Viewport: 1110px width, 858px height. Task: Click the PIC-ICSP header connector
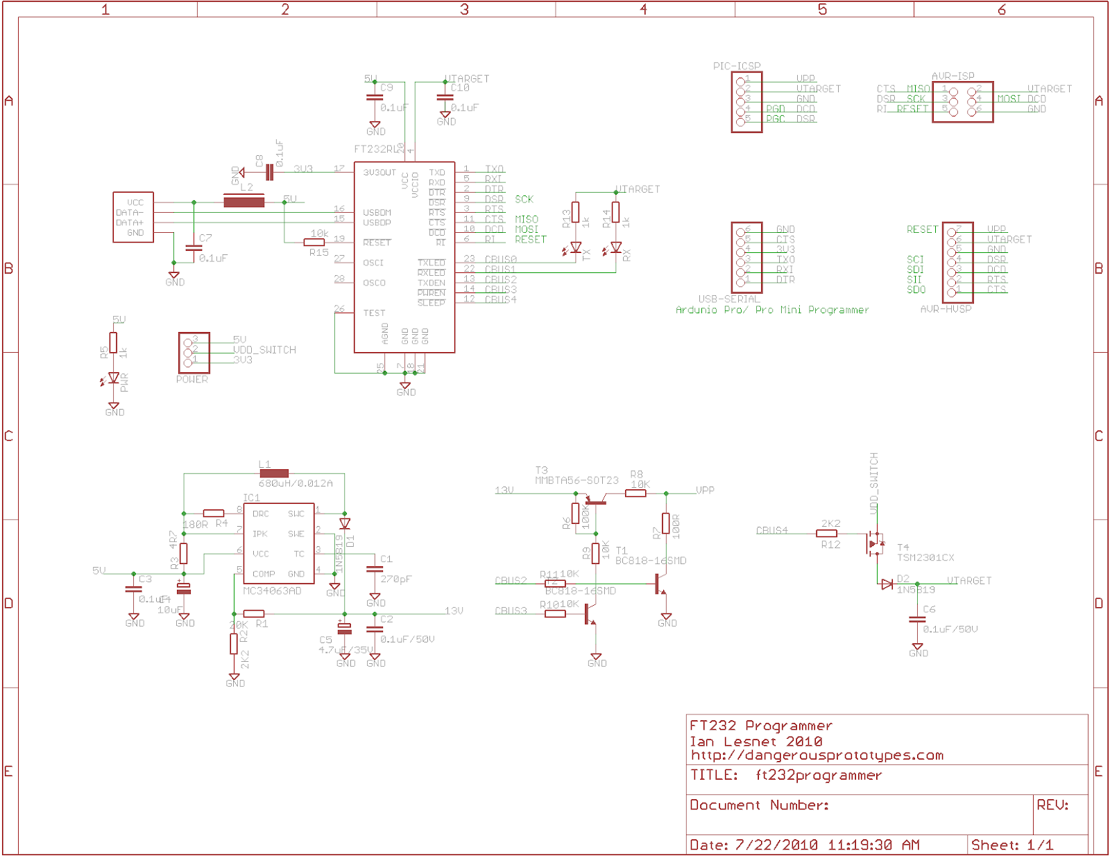click(746, 102)
